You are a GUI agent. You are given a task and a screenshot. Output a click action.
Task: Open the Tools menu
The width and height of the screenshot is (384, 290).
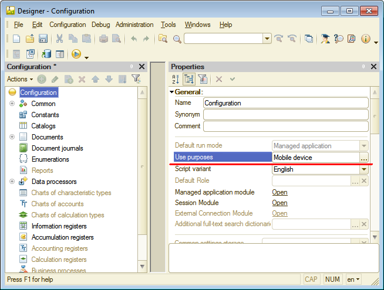[169, 25]
